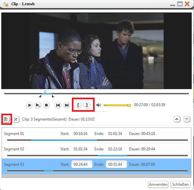Move segment down in list

point(187,119)
